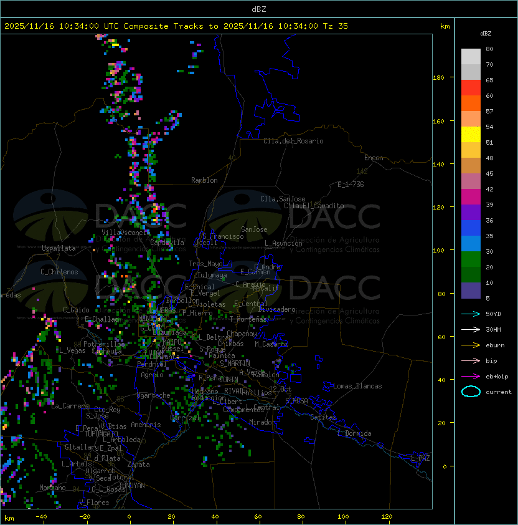Click the 'Tres_Mayo' map label
This screenshot has height=525, width=518.
[205, 264]
